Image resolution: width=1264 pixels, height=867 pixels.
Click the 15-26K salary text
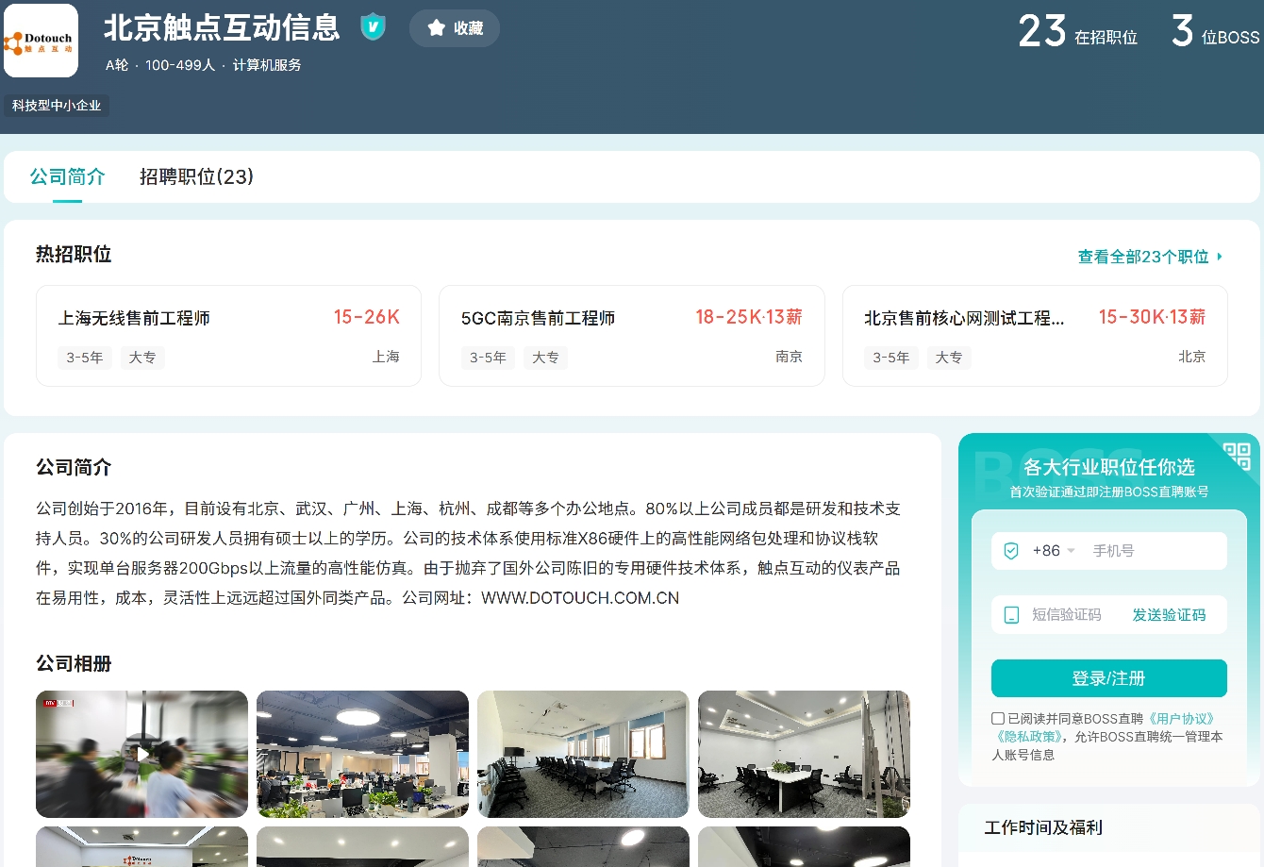click(x=366, y=317)
